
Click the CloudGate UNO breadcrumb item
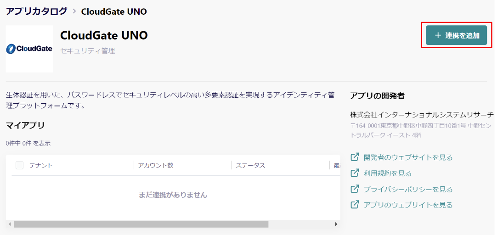tap(114, 11)
